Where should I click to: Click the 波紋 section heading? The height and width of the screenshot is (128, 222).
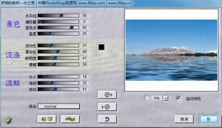click(13, 83)
